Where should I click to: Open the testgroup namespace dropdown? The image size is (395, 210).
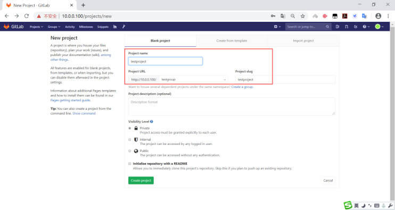[193, 79]
